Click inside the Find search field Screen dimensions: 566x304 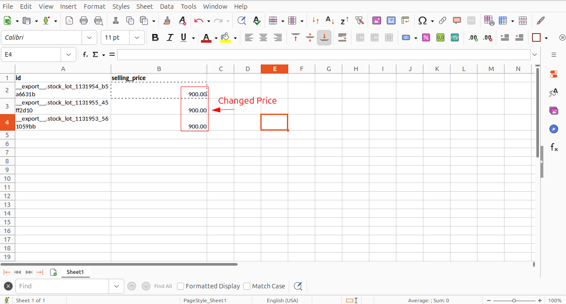pos(62,286)
